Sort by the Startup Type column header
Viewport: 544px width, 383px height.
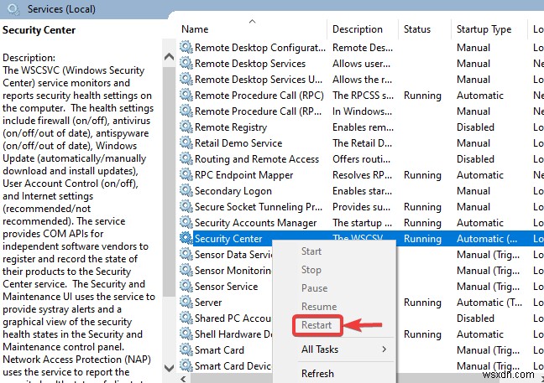tap(484, 29)
